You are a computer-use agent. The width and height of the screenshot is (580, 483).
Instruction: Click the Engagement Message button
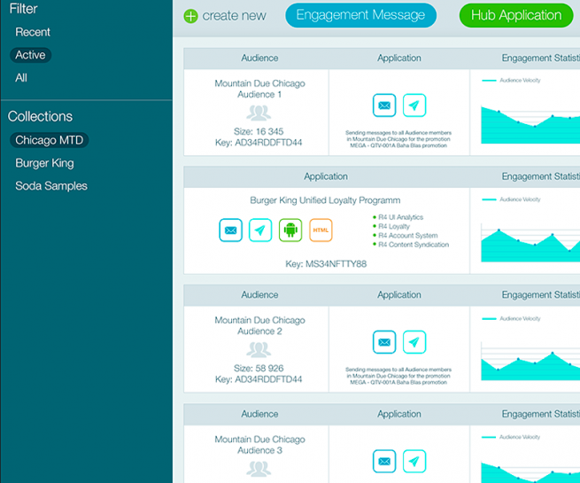pos(360,15)
